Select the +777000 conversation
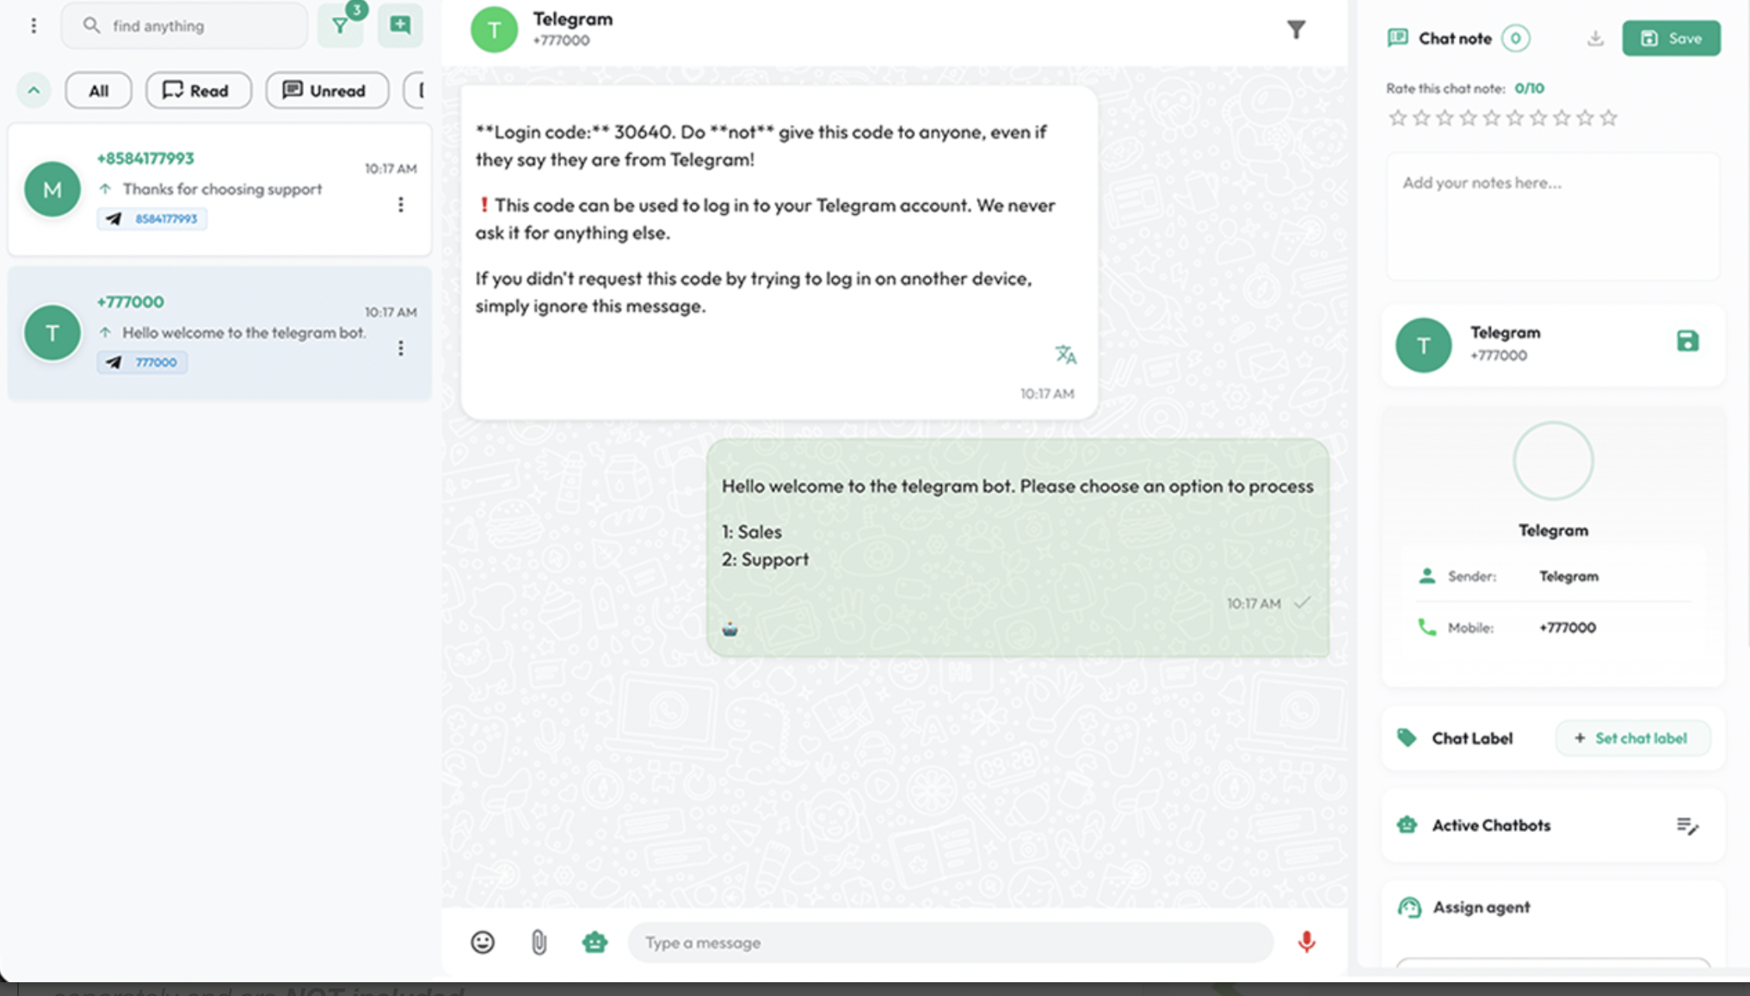This screenshot has height=996, width=1750. [219, 333]
